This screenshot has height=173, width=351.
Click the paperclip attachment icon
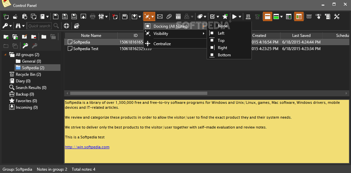169,16
